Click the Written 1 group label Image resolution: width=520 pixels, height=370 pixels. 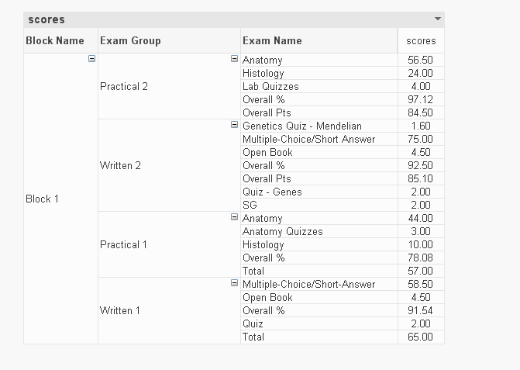click(x=120, y=310)
